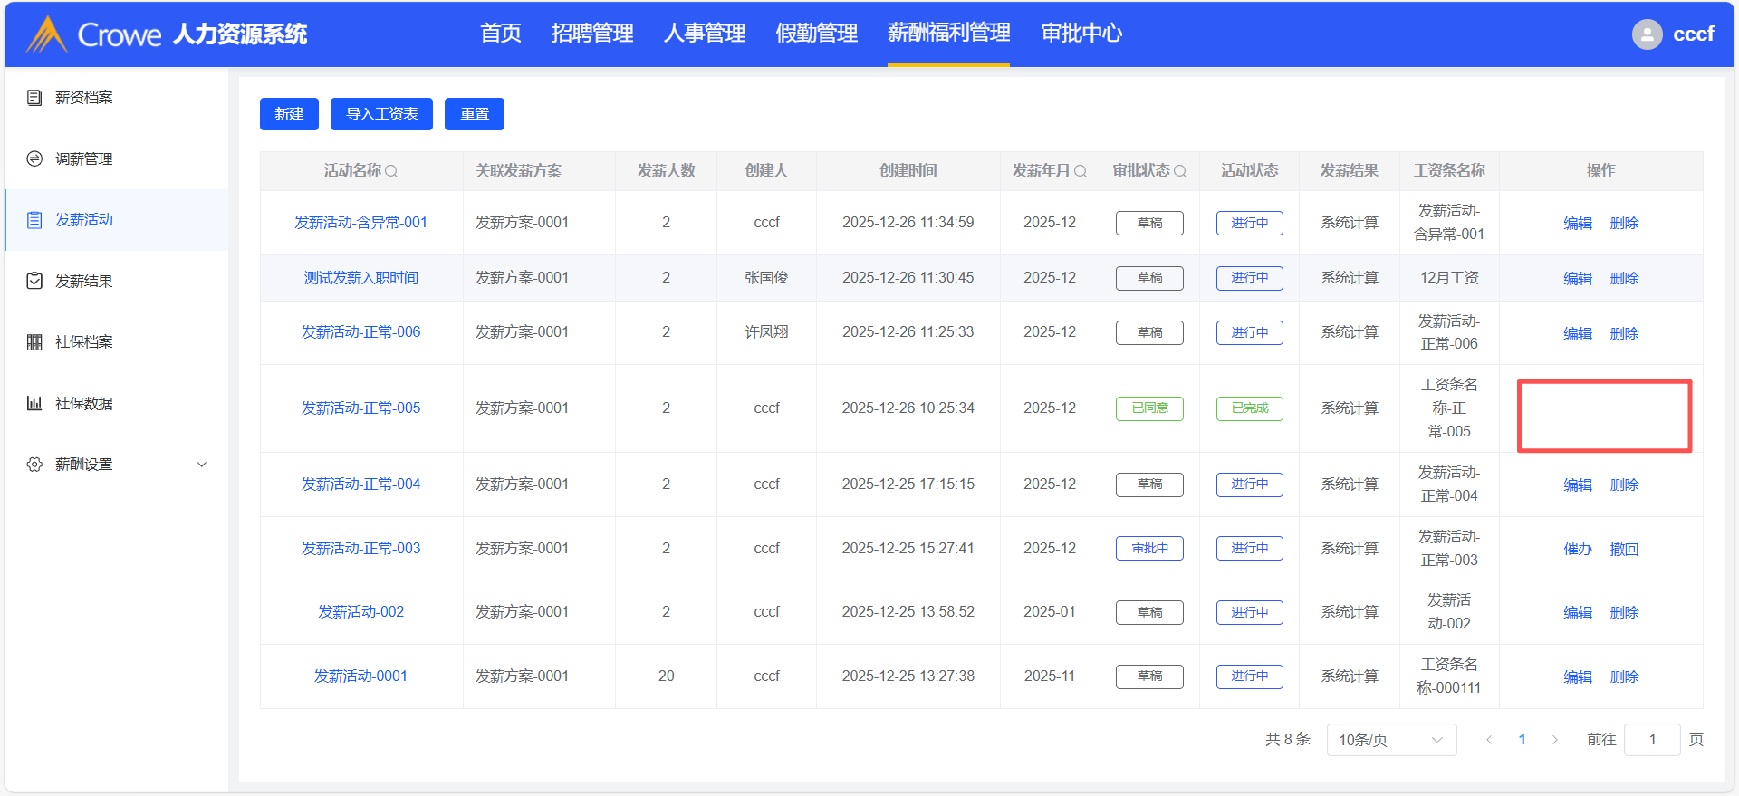Viewport: 1739px width, 796px height.
Task: Click the 社保数据 chart icon
Action: pyautogui.click(x=34, y=403)
